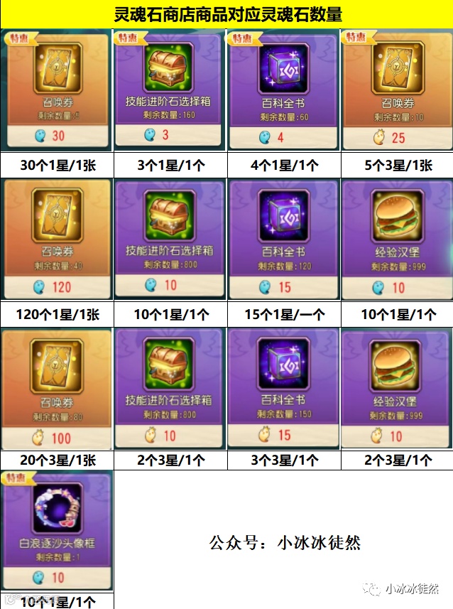This screenshot has width=453, height=609.
Task: Click the yellow title banner 灵魂石商店商品对应灵魂石数量
Action: click(226, 14)
